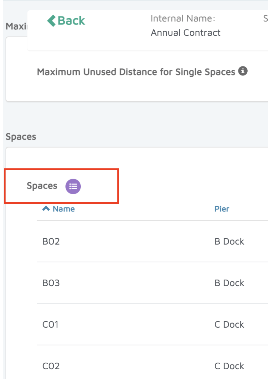Screen dimensions: 268x379
Task: Sort the table by Pier column
Action: (x=222, y=209)
